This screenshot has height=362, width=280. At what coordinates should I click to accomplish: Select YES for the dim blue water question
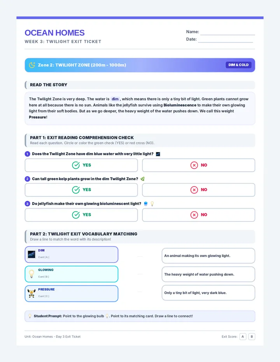(x=81, y=165)
